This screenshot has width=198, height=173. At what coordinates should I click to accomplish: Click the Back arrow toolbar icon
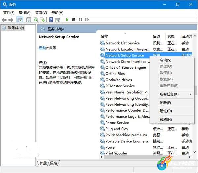pyautogui.click(x=4, y=20)
